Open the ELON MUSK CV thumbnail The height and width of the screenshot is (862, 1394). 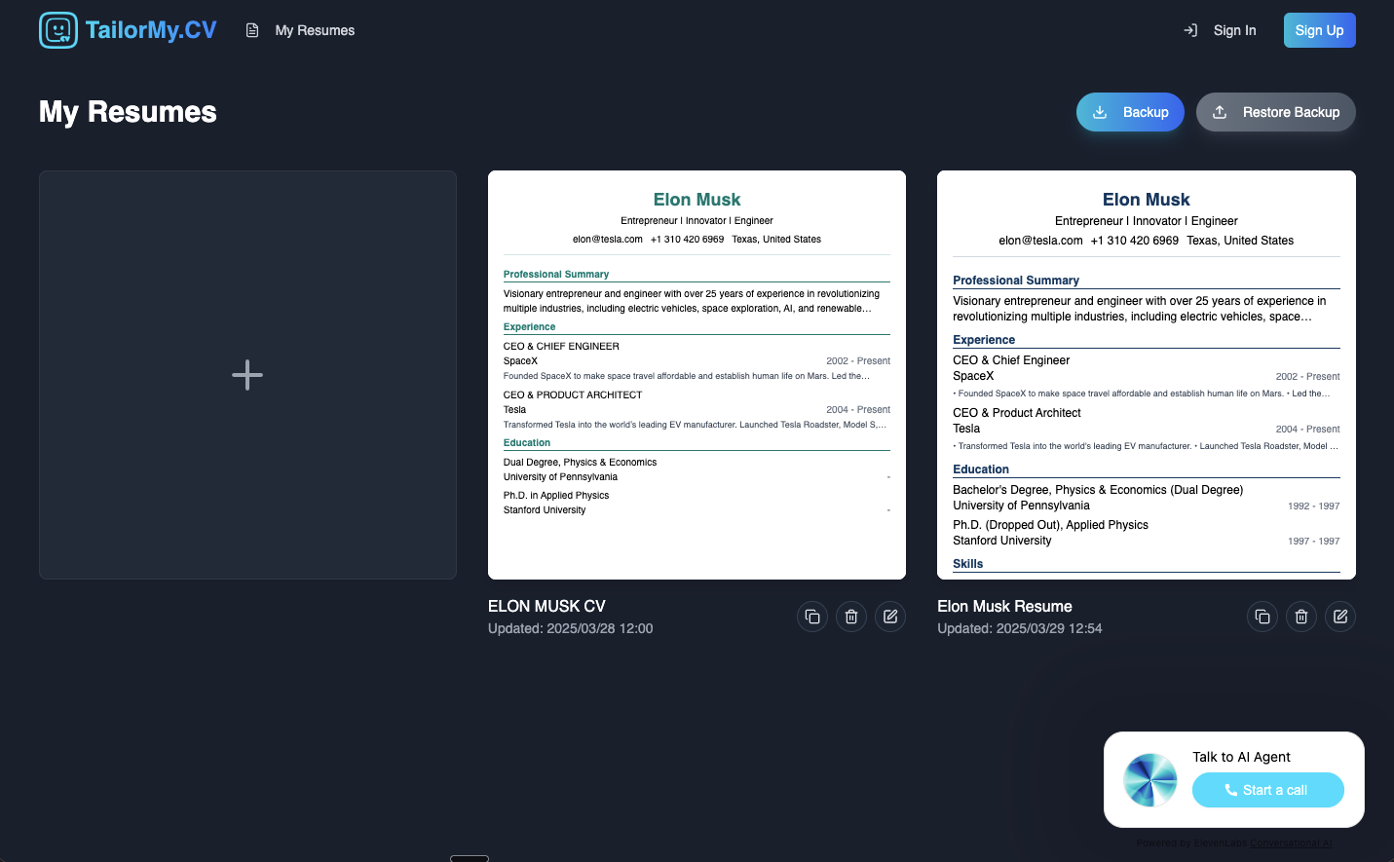697,375
